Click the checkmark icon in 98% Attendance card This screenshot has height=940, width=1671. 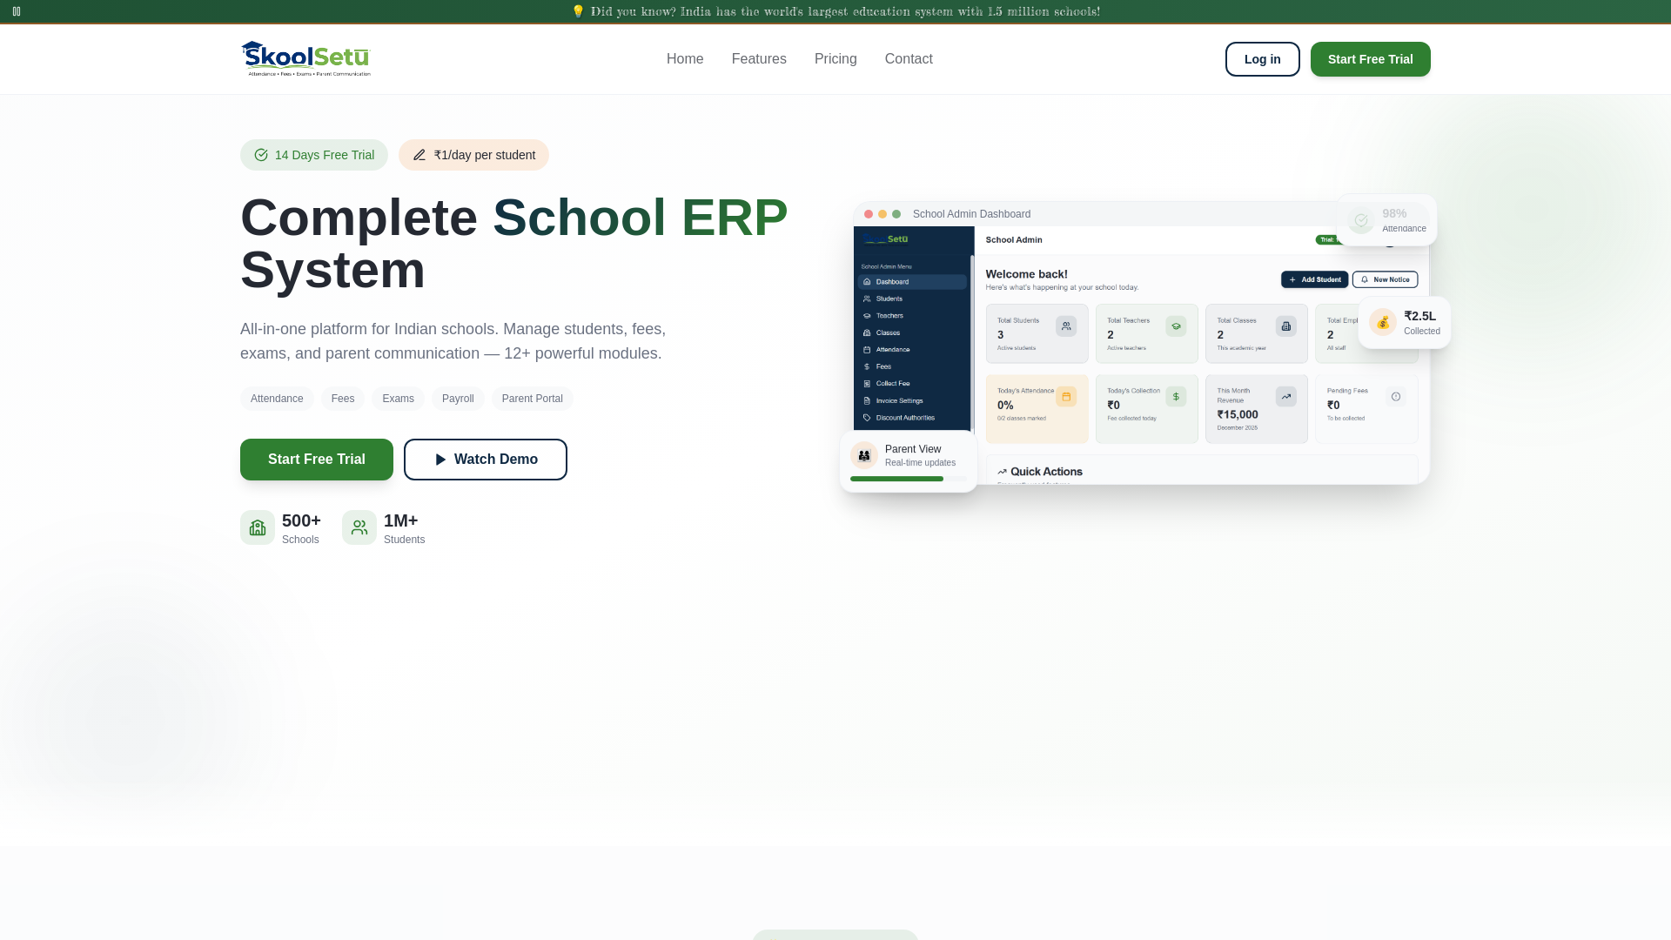click(1361, 220)
